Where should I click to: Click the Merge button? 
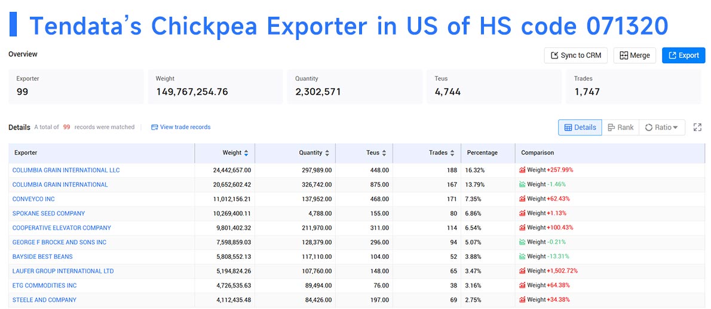tap(635, 55)
